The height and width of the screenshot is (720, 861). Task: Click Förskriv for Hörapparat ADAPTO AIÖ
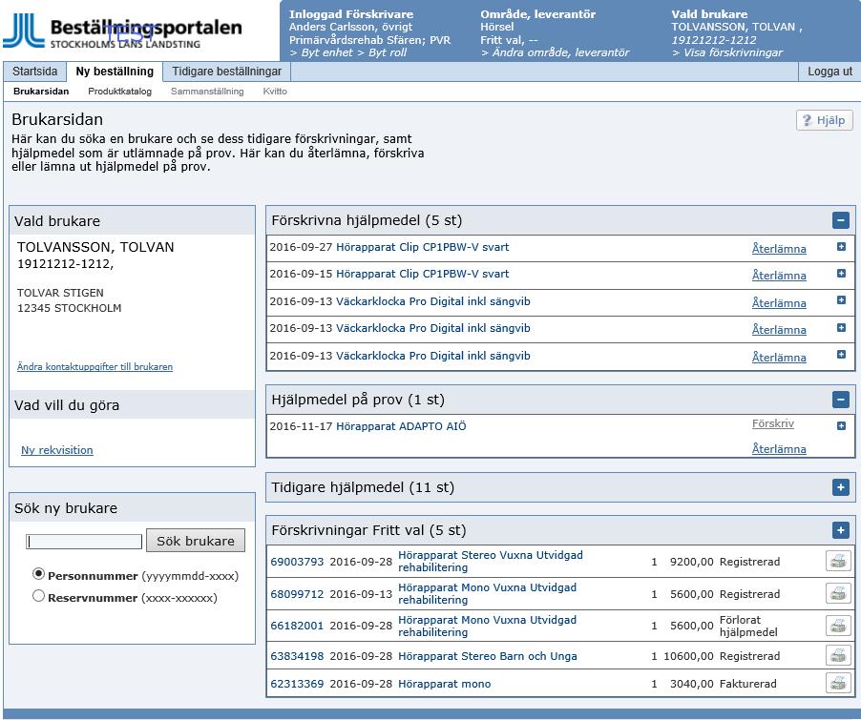[x=773, y=423]
